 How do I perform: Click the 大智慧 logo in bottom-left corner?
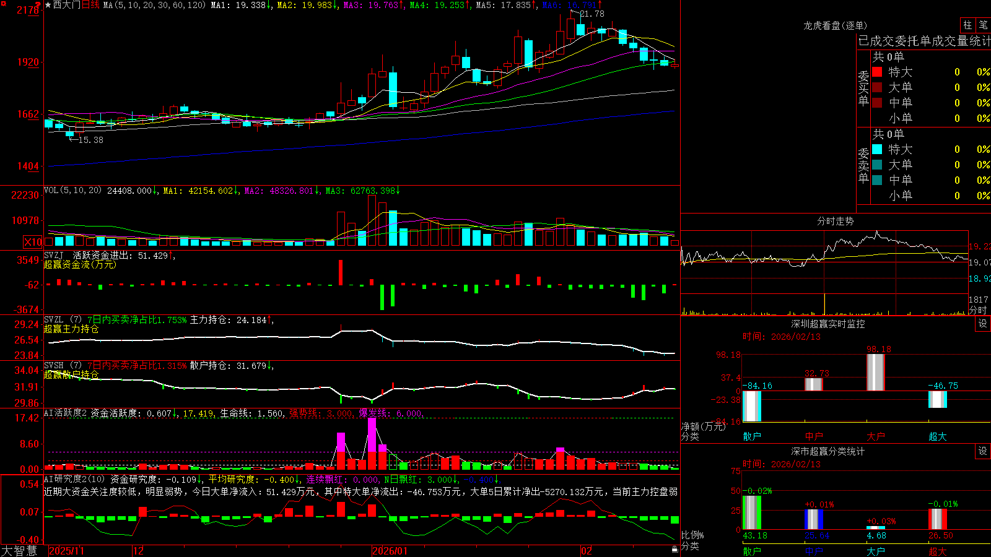coord(19,551)
